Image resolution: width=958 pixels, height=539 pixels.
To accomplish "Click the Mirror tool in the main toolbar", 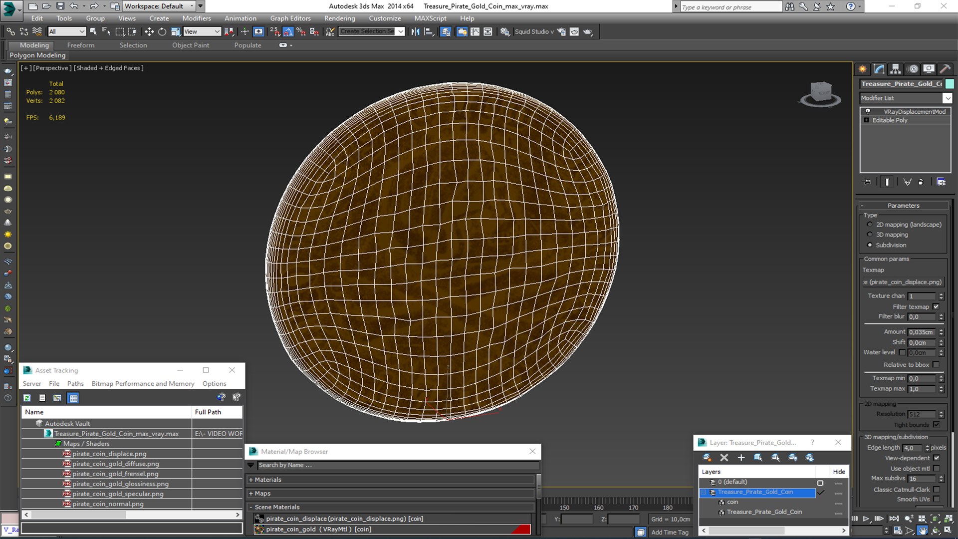I will coord(415,31).
